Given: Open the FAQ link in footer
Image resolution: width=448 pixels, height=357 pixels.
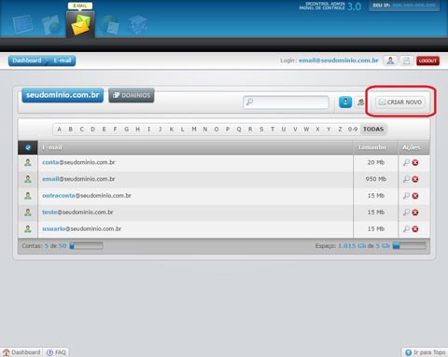Looking at the screenshot, I should coord(56,352).
